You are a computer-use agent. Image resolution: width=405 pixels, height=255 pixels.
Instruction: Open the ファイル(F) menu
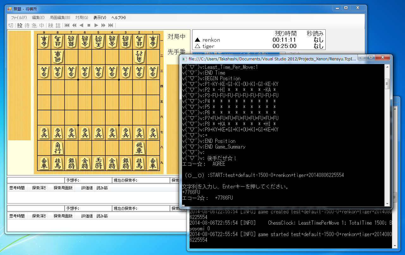19,18
